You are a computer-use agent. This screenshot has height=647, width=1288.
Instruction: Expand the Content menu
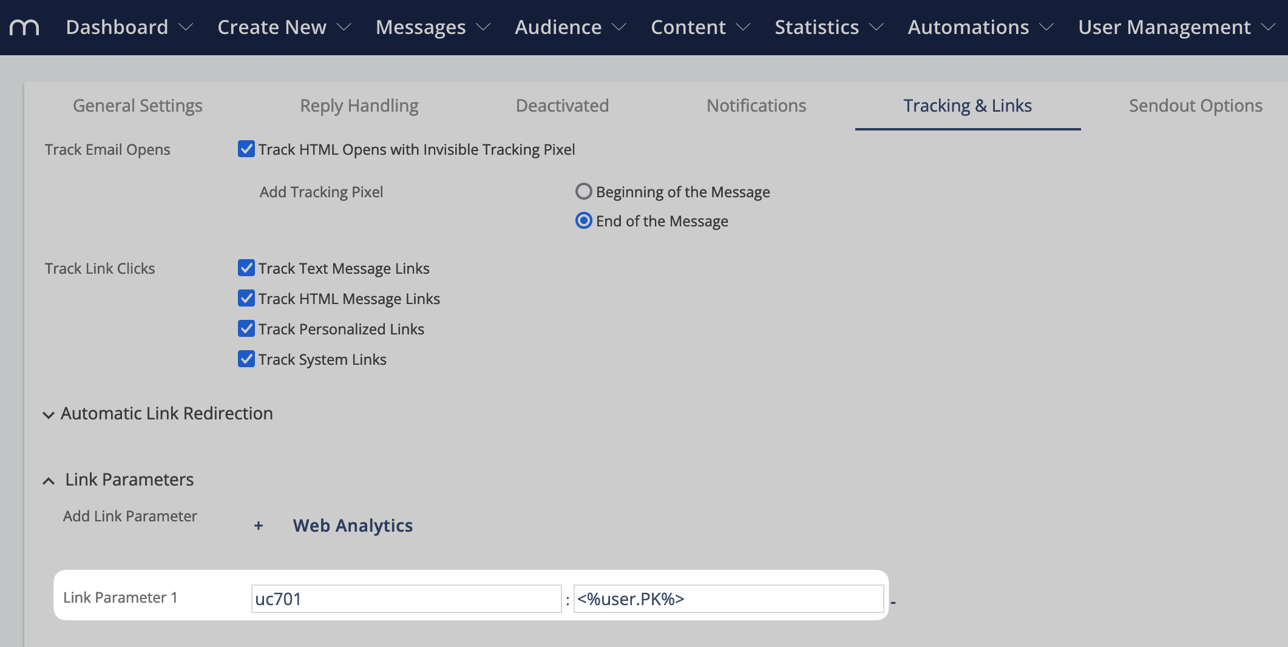[700, 27]
